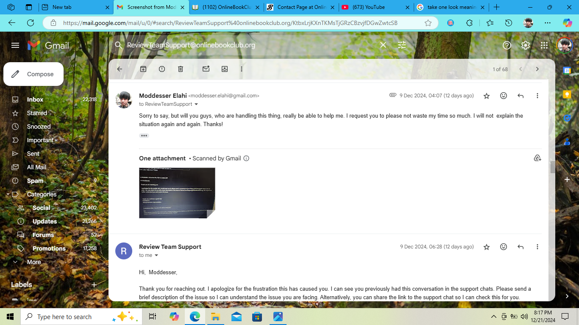Add attachment to Google Drive
The height and width of the screenshot is (325, 579).
537,158
